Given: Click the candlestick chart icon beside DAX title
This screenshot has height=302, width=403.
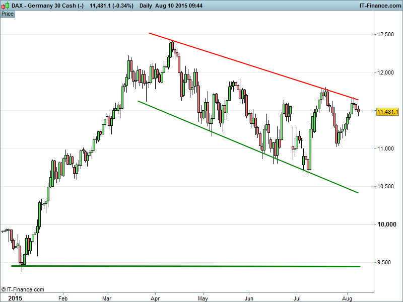Looking at the screenshot, I should [x=5, y=5].
